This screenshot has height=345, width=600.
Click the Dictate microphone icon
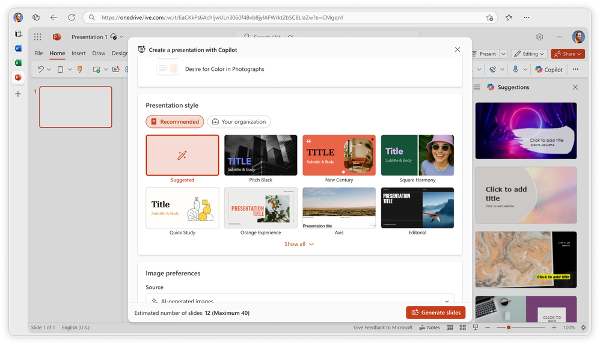click(x=515, y=69)
